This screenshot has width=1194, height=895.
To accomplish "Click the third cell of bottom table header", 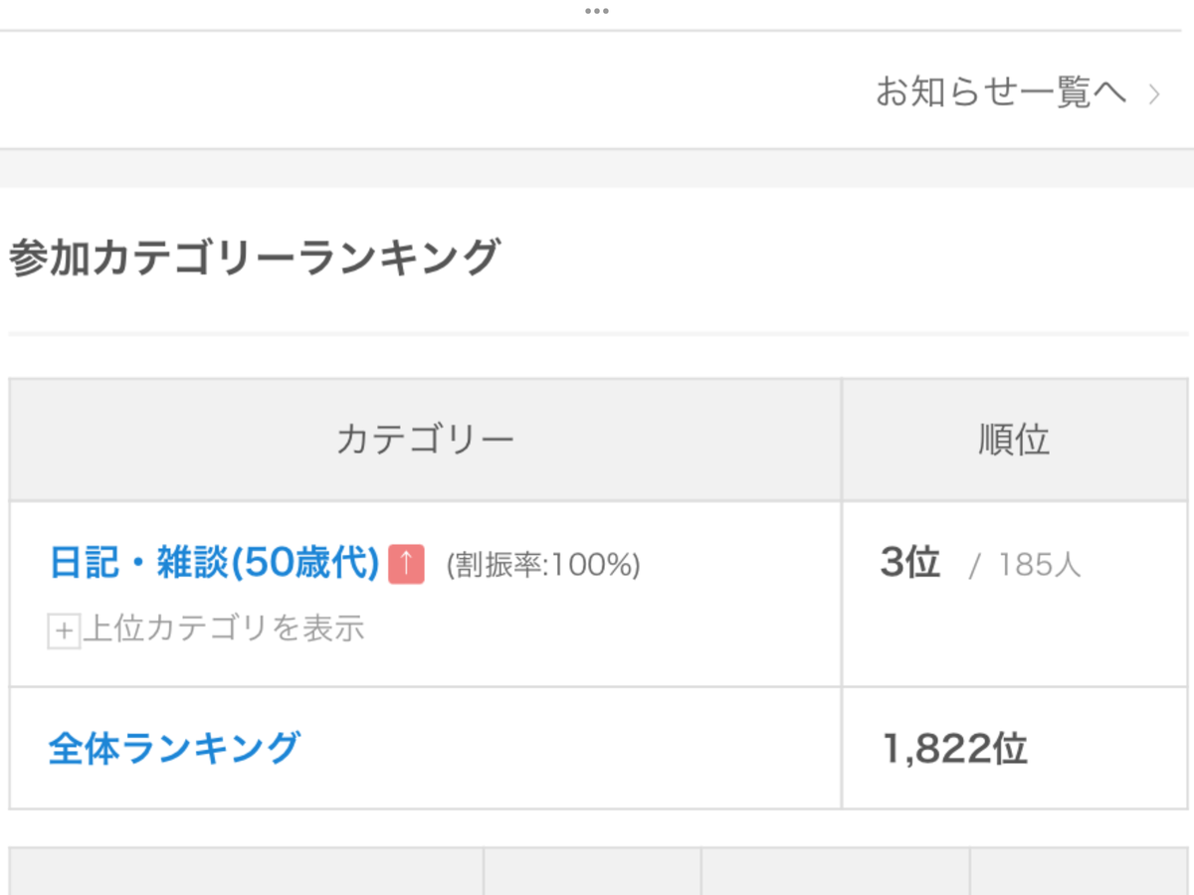I will (835, 872).
